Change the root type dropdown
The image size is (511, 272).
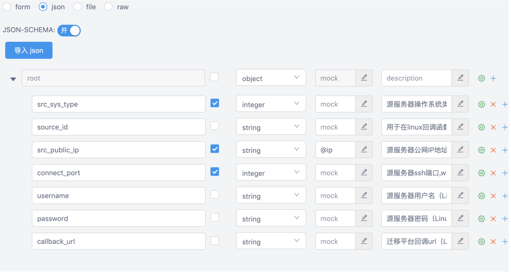[x=271, y=78]
